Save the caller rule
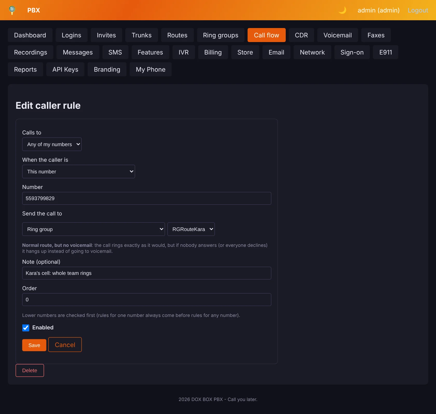 pos(34,345)
